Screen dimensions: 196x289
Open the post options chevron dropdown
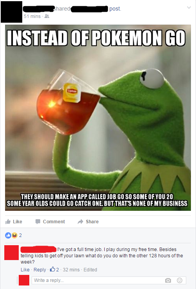pyautogui.click(x=189, y=7)
